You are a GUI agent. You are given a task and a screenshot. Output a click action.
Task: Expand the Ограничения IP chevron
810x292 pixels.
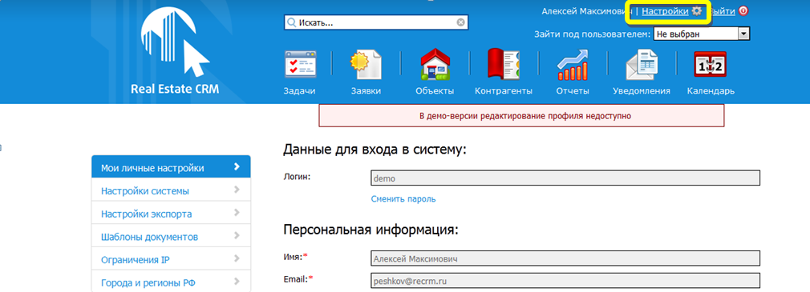point(237,258)
